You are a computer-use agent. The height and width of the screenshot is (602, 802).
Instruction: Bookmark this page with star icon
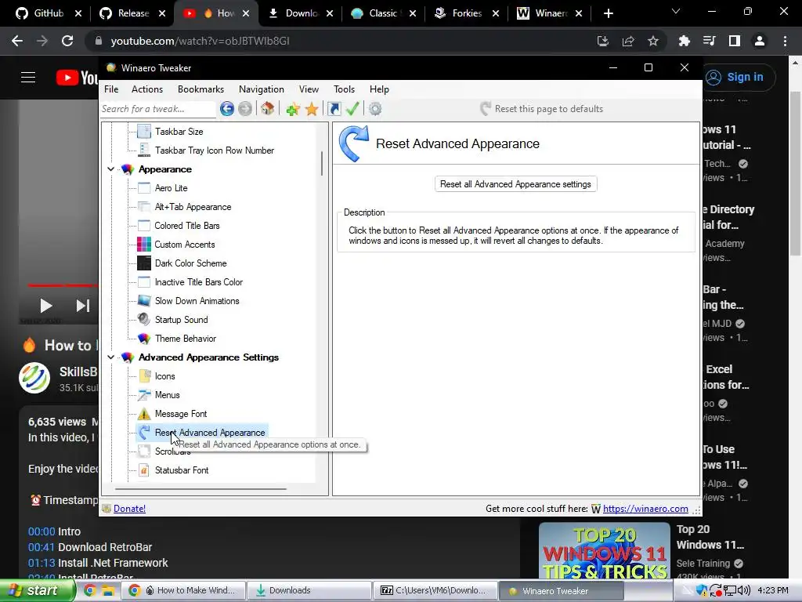click(653, 41)
